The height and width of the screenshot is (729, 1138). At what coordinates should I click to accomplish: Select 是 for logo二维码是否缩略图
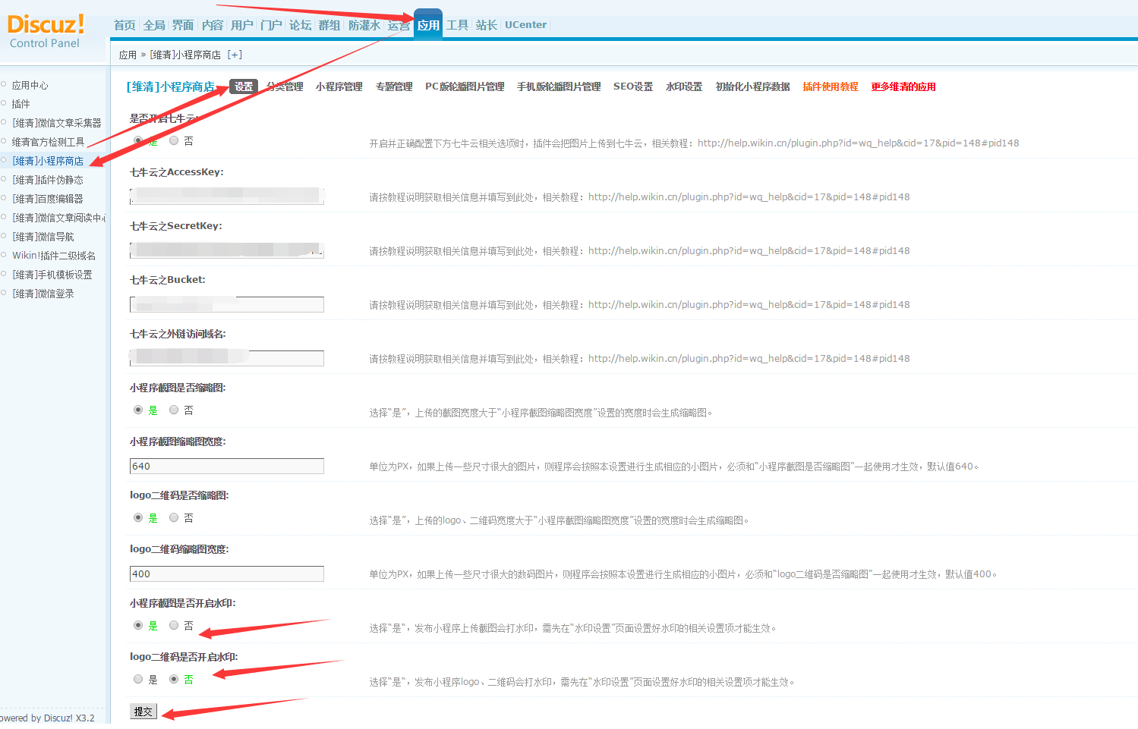tap(138, 517)
